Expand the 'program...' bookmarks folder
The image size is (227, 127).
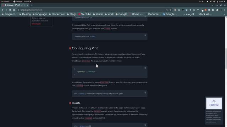tap(10, 14)
